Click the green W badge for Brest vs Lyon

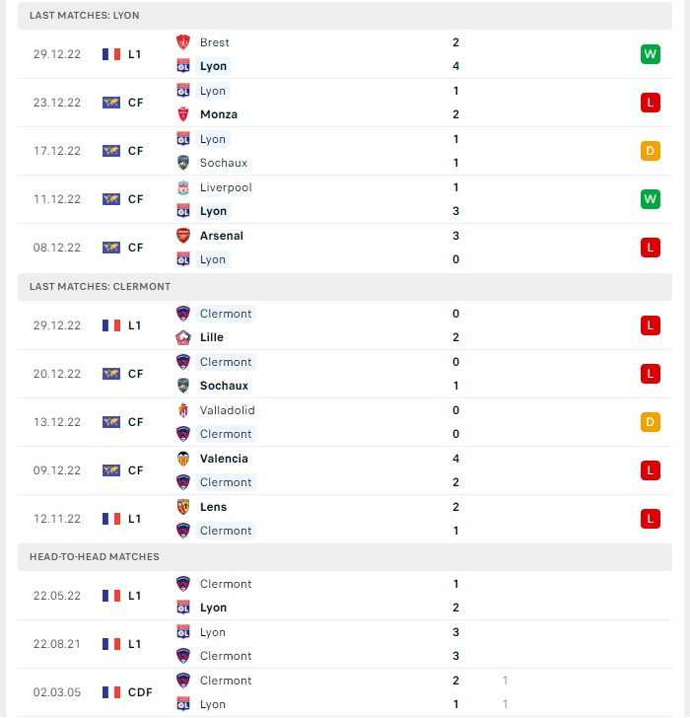(651, 54)
